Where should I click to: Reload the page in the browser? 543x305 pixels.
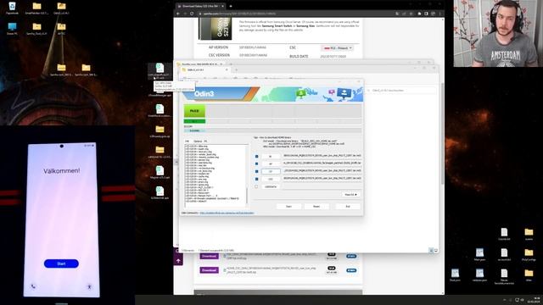click(x=192, y=14)
